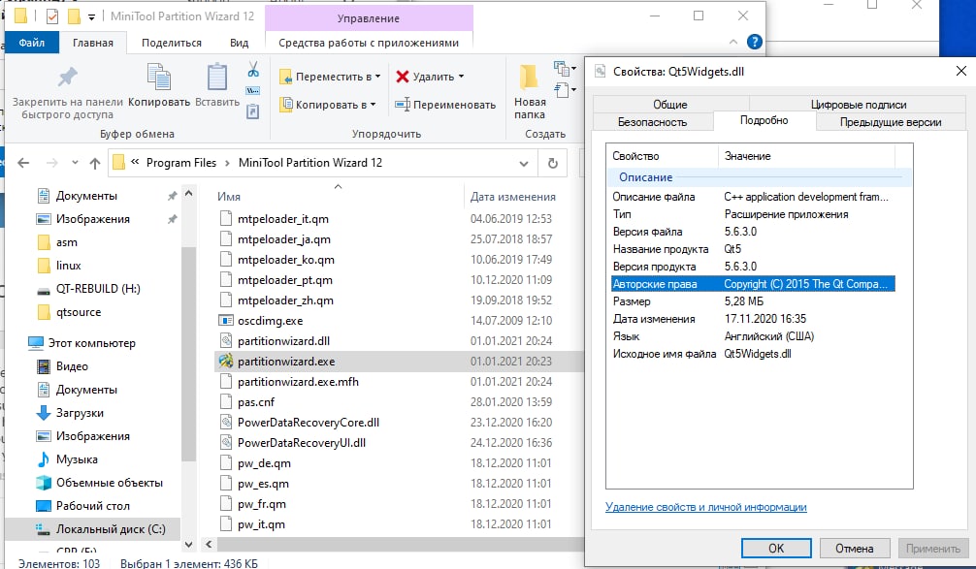Image resolution: width=976 pixels, height=569 pixels.
Task: Select Исходное имя файла row
Action: pyautogui.click(x=753, y=354)
